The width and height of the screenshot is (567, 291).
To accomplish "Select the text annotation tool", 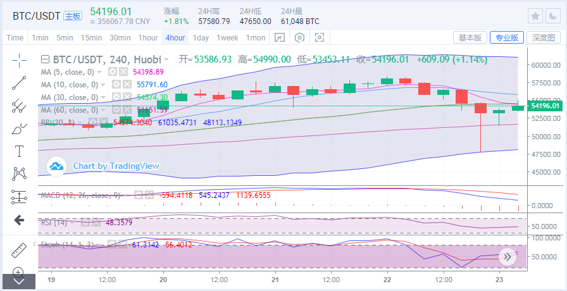I will (19, 151).
